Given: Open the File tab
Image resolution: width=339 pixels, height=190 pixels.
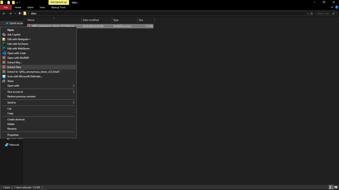Looking at the screenshot, I should coord(6,7).
